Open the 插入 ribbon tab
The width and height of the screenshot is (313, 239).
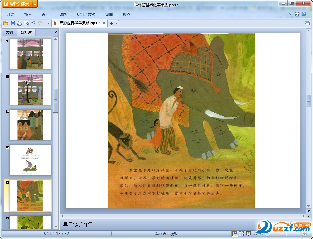pos(28,15)
